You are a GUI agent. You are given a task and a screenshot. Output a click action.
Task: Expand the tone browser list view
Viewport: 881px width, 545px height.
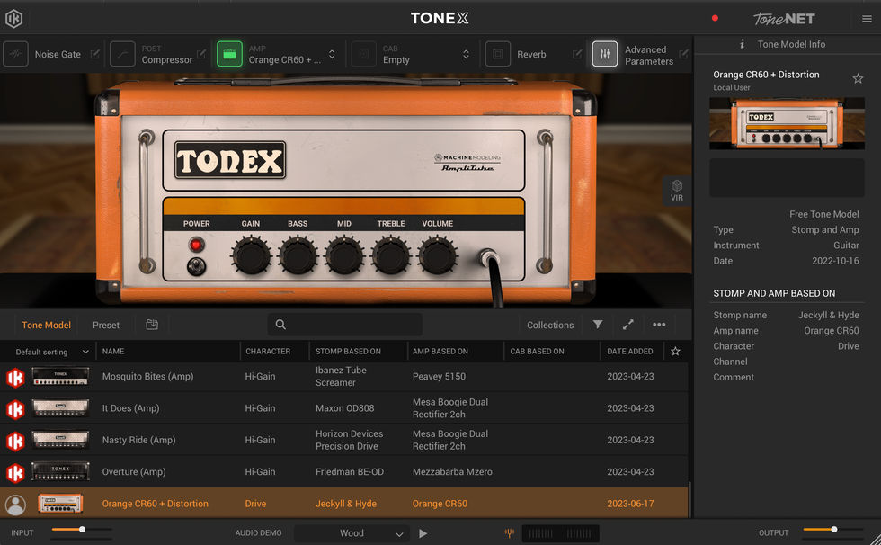coord(628,325)
